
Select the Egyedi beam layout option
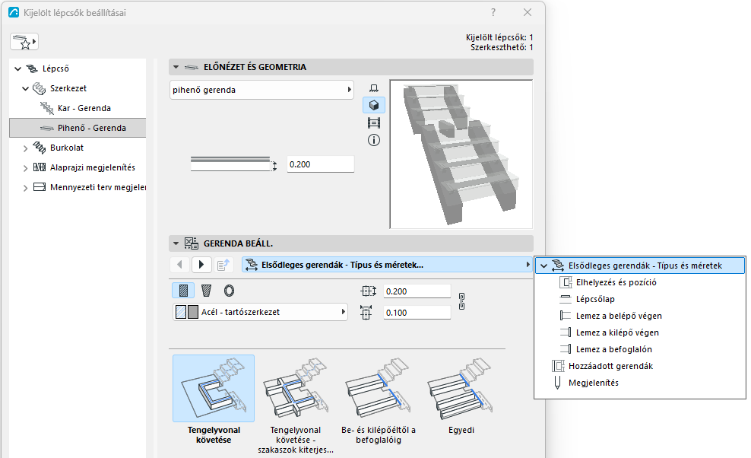coord(461,395)
